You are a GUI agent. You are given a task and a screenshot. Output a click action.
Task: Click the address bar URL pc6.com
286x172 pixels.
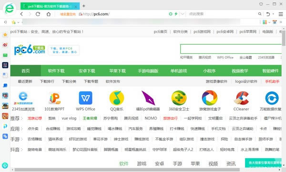[x=96, y=14]
